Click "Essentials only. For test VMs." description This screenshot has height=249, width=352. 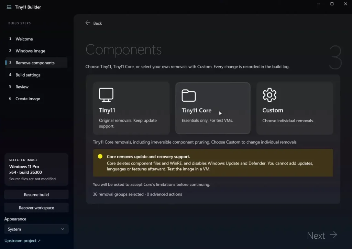click(207, 121)
